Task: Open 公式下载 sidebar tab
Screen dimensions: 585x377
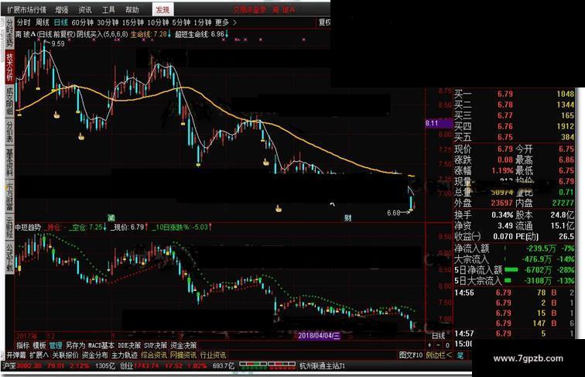Action: [x=10, y=257]
